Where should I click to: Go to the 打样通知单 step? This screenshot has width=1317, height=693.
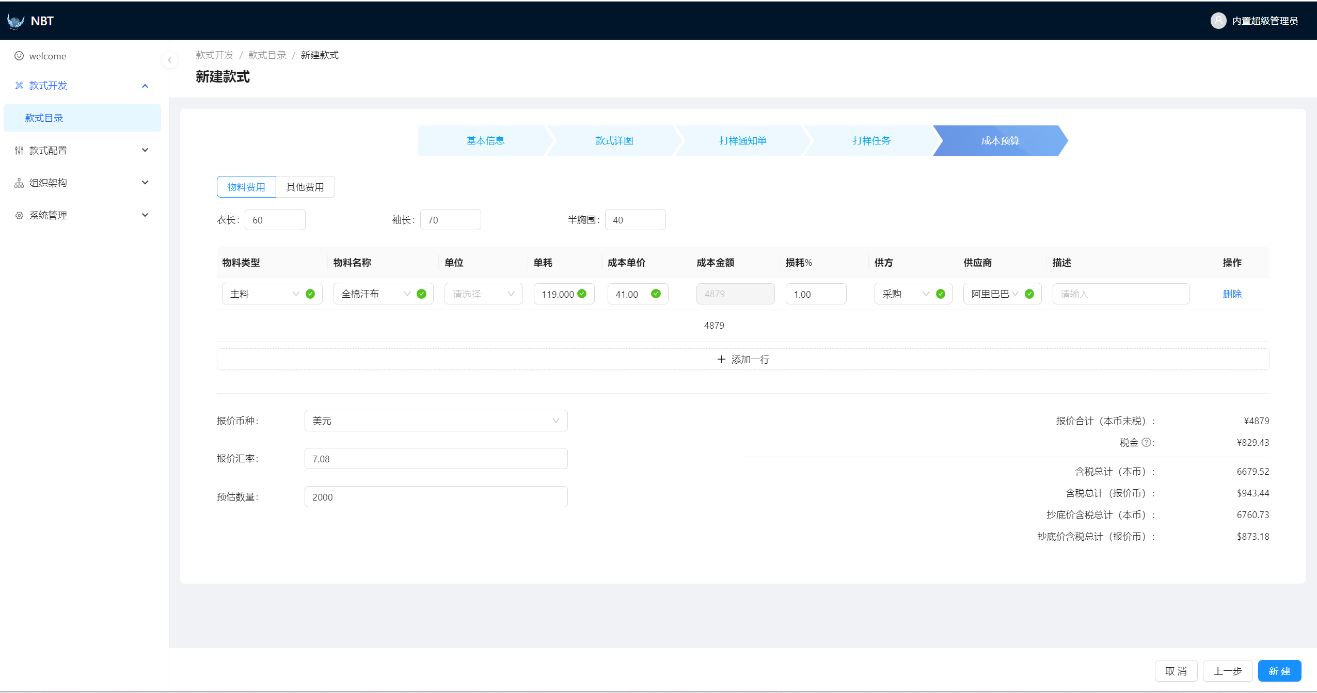click(742, 140)
